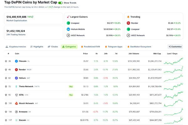Viewport: 188px width, 125px height.
Task: Click Livepeer icon in Largest Gainers
Action: click(68, 23)
